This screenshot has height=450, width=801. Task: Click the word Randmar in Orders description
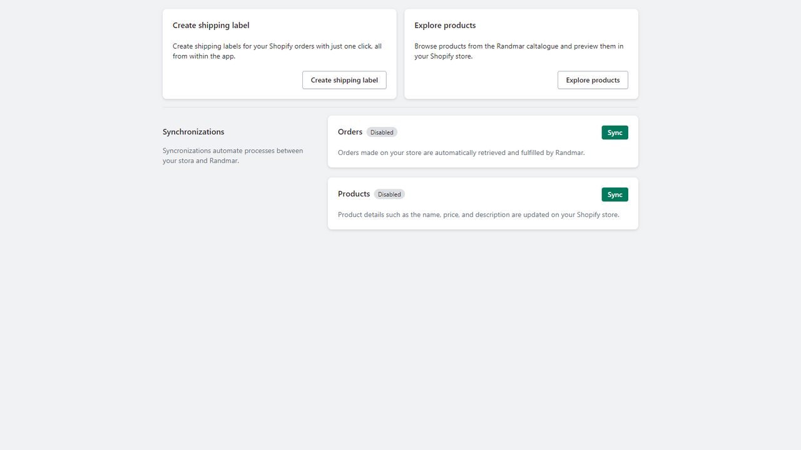pyautogui.click(x=569, y=152)
